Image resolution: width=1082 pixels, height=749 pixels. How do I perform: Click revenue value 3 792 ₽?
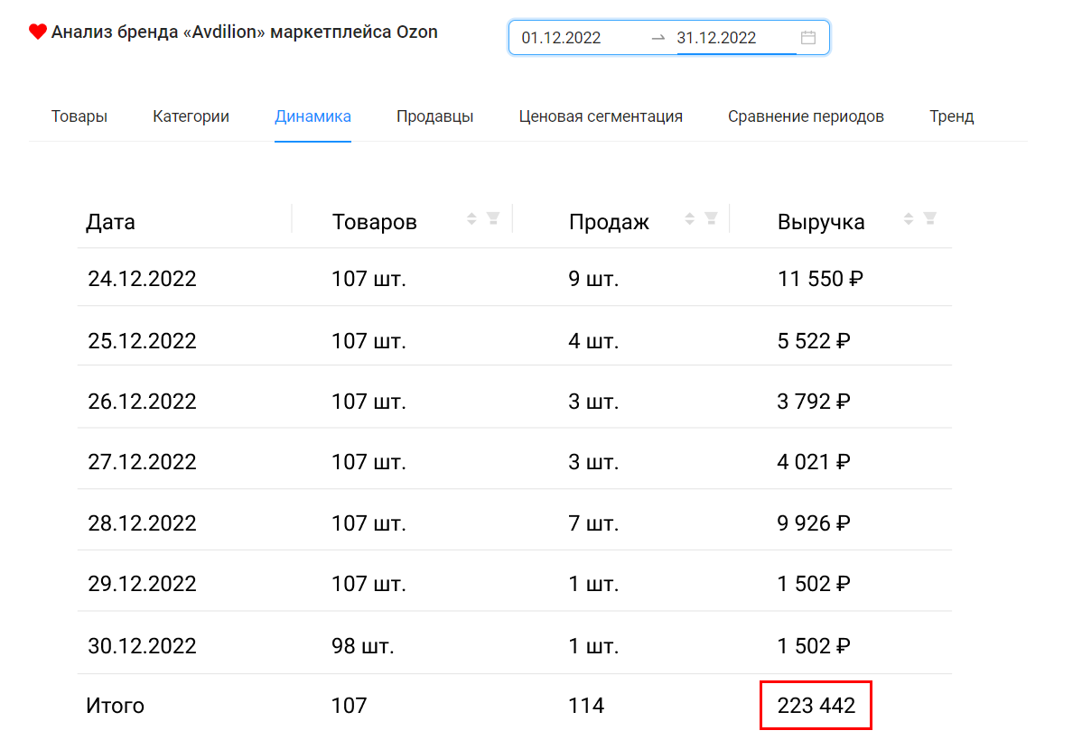[x=814, y=402]
